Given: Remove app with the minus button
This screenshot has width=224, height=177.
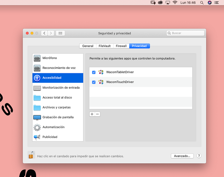Looking at the screenshot, I should tap(98, 114).
